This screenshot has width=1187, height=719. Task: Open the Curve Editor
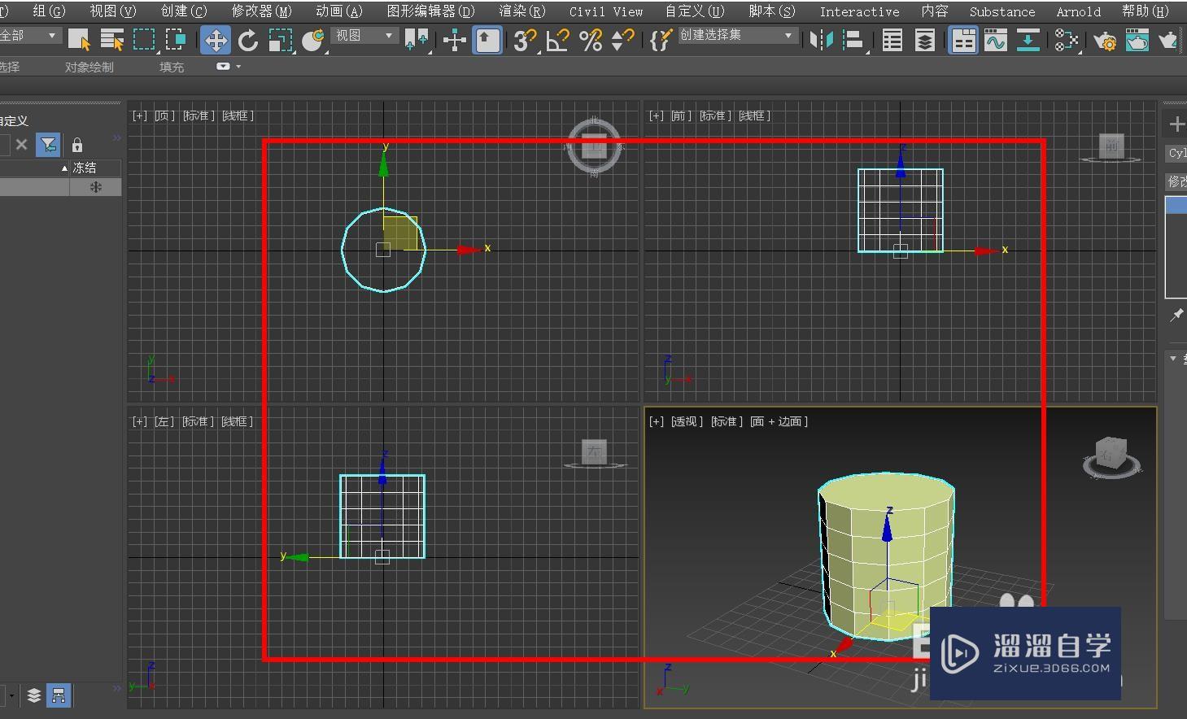[x=995, y=40]
